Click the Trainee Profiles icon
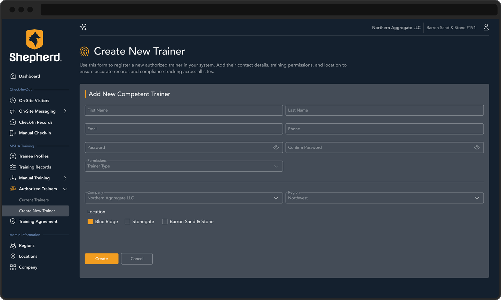501x300 pixels. pyautogui.click(x=13, y=156)
